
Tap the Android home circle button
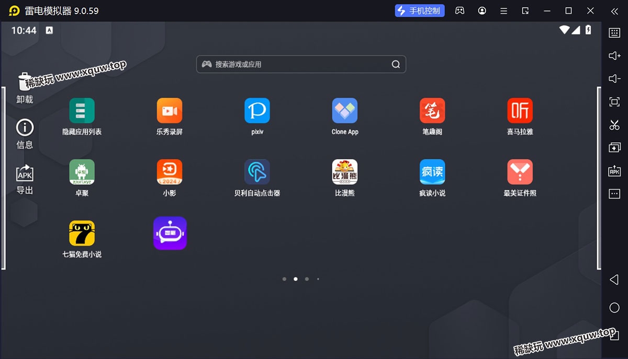click(614, 307)
